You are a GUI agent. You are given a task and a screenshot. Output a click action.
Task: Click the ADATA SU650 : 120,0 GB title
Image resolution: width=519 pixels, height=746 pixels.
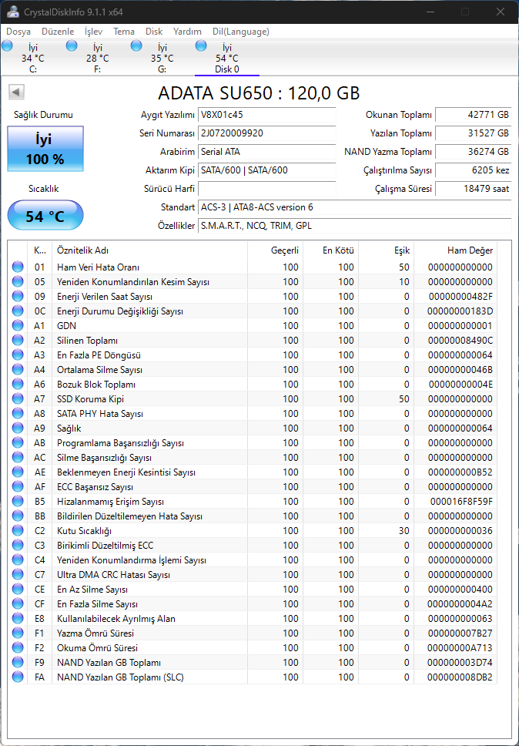click(259, 92)
